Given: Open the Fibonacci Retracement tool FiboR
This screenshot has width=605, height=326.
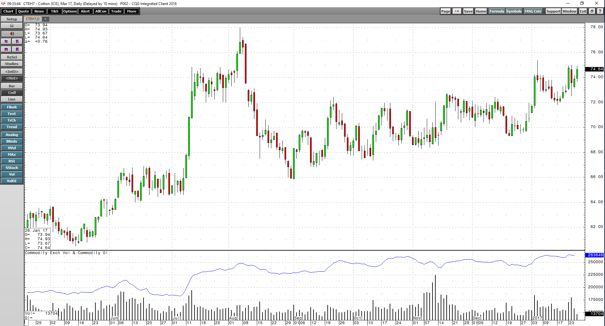Looking at the screenshot, I should 12,107.
